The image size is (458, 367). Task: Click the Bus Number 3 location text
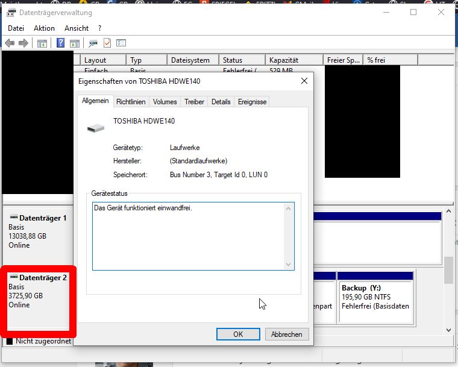coord(219,175)
